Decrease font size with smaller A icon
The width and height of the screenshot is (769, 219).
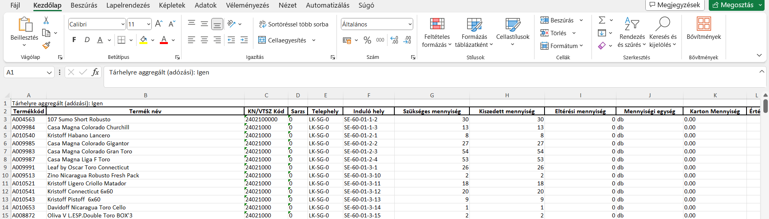(x=172, y=24)
